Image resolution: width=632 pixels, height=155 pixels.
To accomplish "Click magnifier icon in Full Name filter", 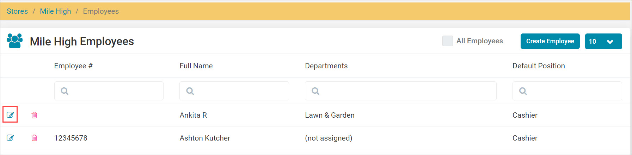I will [190, 91].
